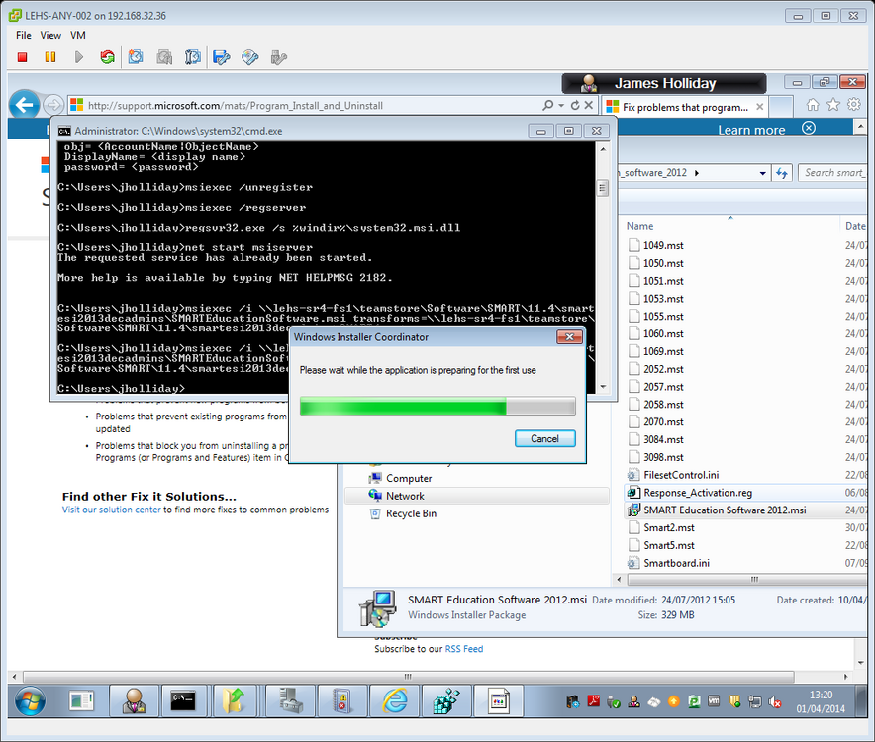Image resolution: width=875 pixels, height=742 pixels.
Task: Open the View menu
Action: [x=50, y=35]
